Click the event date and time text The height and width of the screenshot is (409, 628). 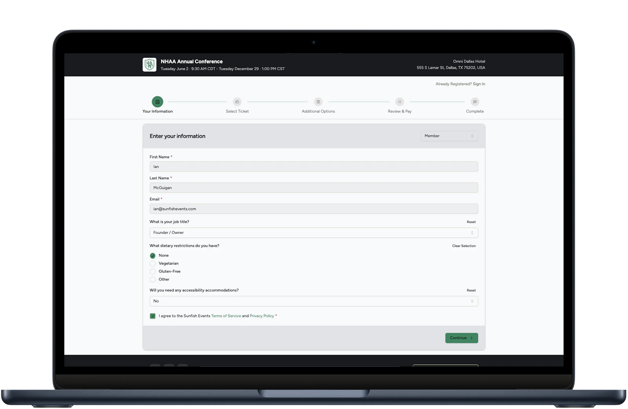coord(223,69)
